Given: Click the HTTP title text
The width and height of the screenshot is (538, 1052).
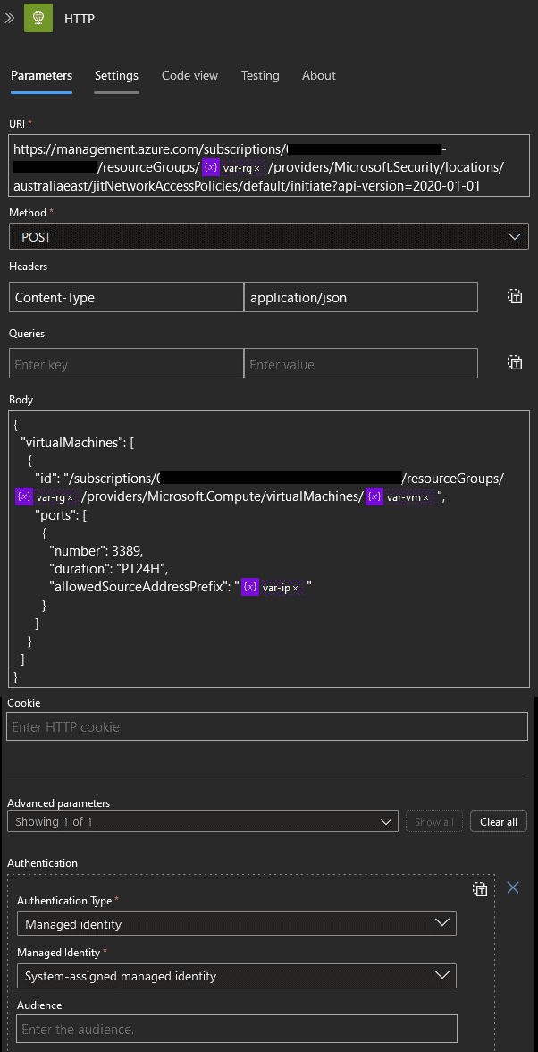Looking at the screenshot, I should point(79,19).
